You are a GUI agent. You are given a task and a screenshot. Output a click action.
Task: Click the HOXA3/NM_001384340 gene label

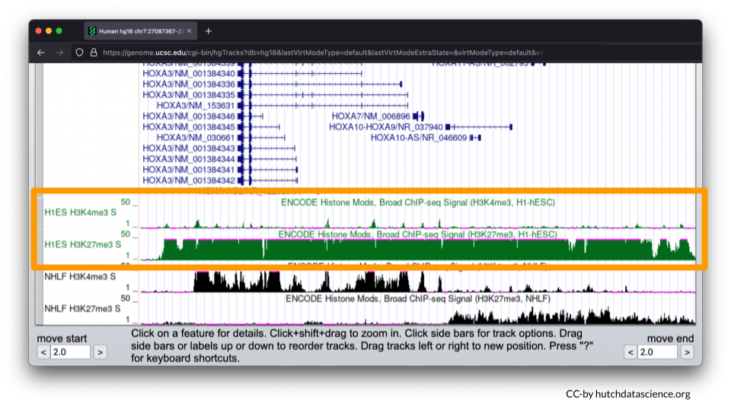[189, 74]
